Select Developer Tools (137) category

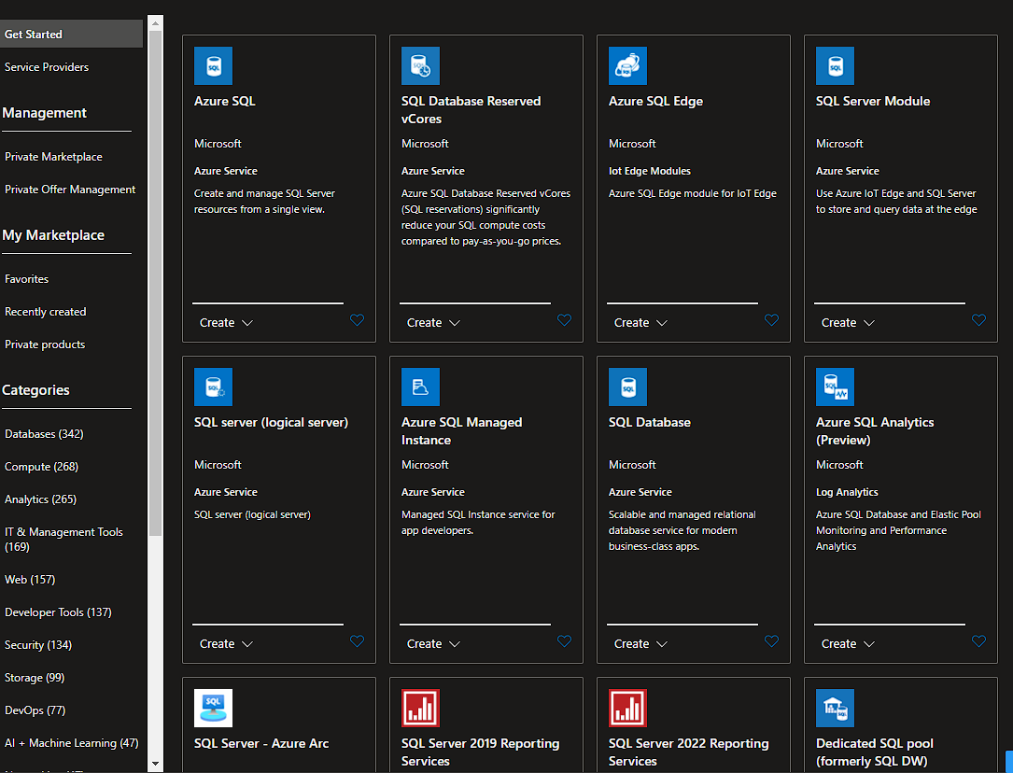pos(58,612)
